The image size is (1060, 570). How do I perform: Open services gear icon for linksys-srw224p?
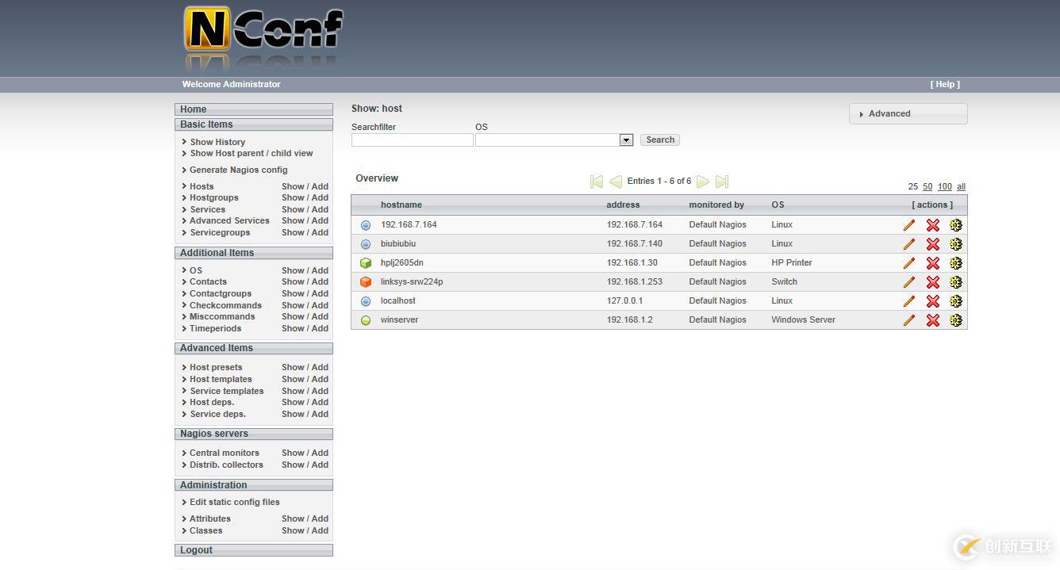[956, 282]
